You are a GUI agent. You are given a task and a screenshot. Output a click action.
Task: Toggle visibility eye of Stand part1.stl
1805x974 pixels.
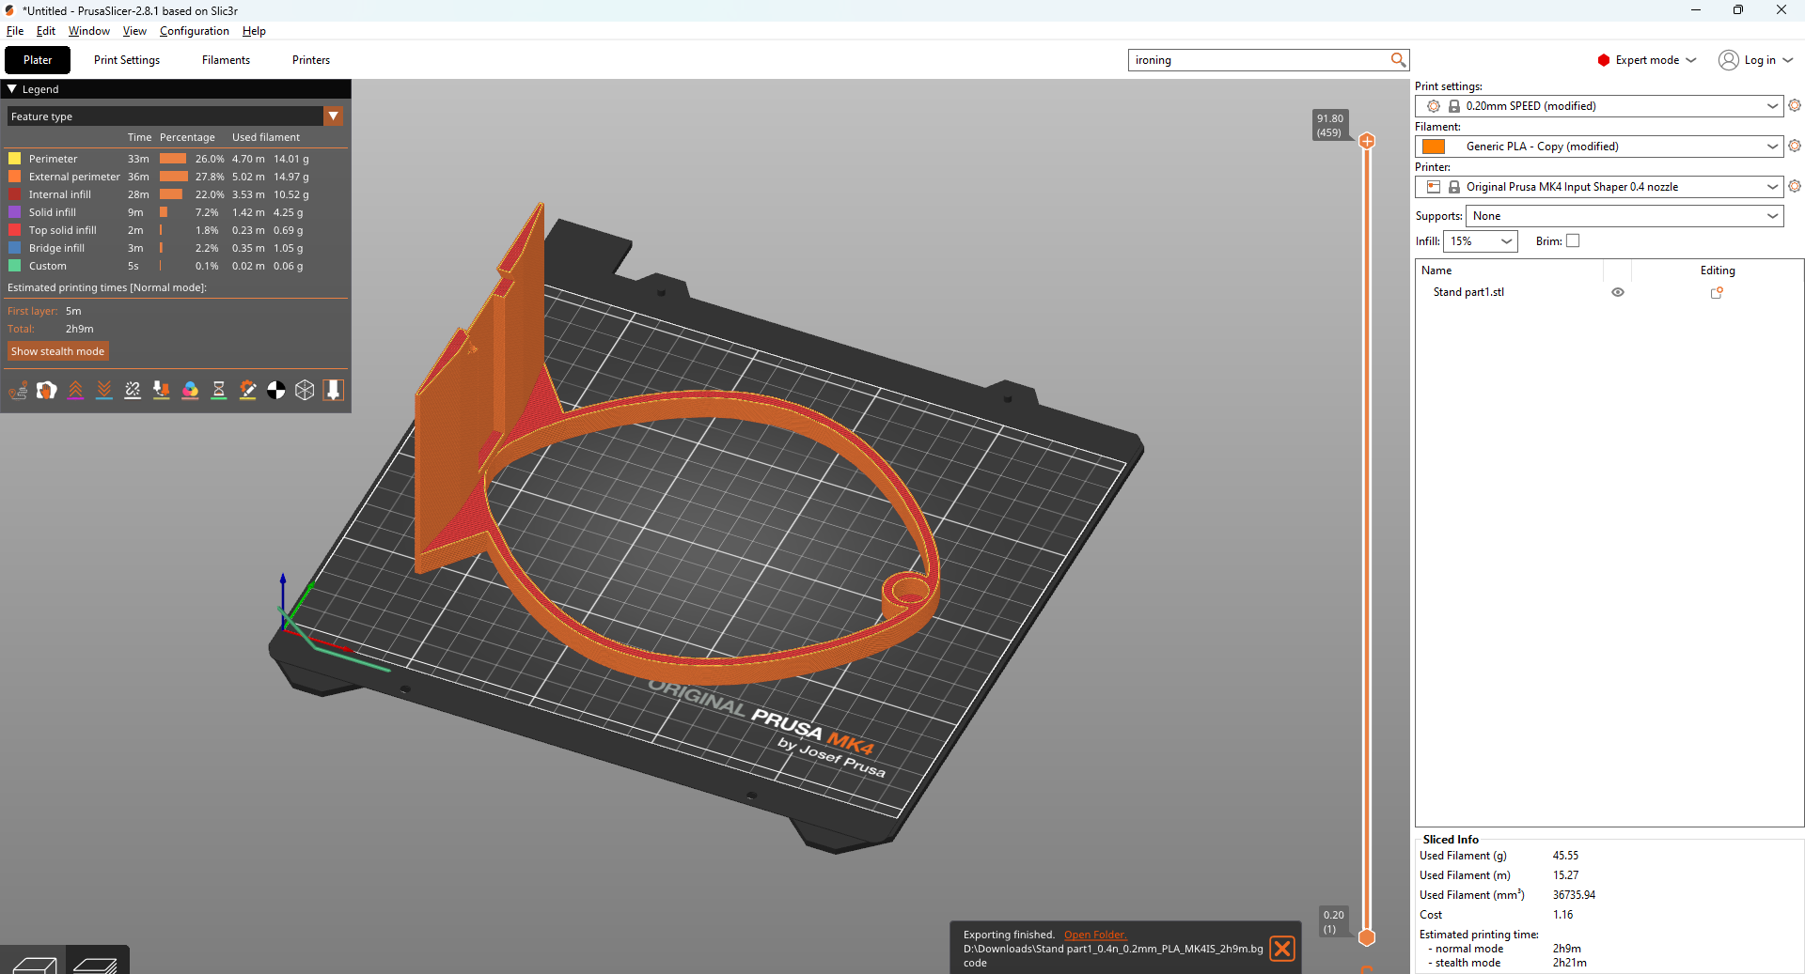click(1618, 292)
